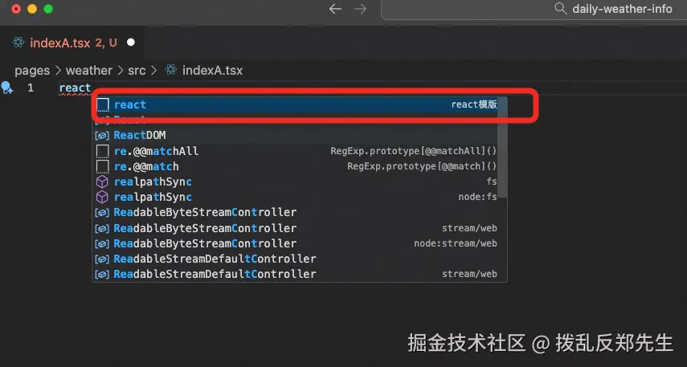This screenshot has height=367, width=687.
Task: Click the code action sparkle lightbulb
Action: coord(7,88)
